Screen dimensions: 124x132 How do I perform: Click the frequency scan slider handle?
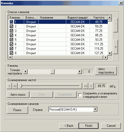(21, 86)
